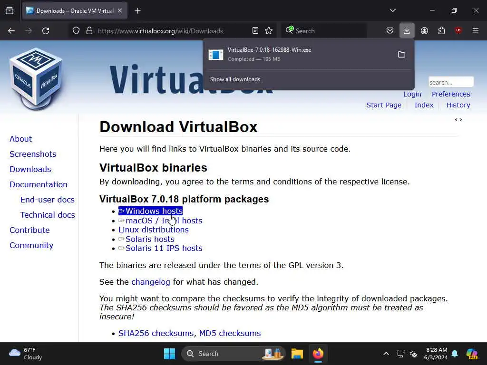The height and width of the screenshot is (365, 487).
Task: Open a new tab with plus icon
Action: 137,11
